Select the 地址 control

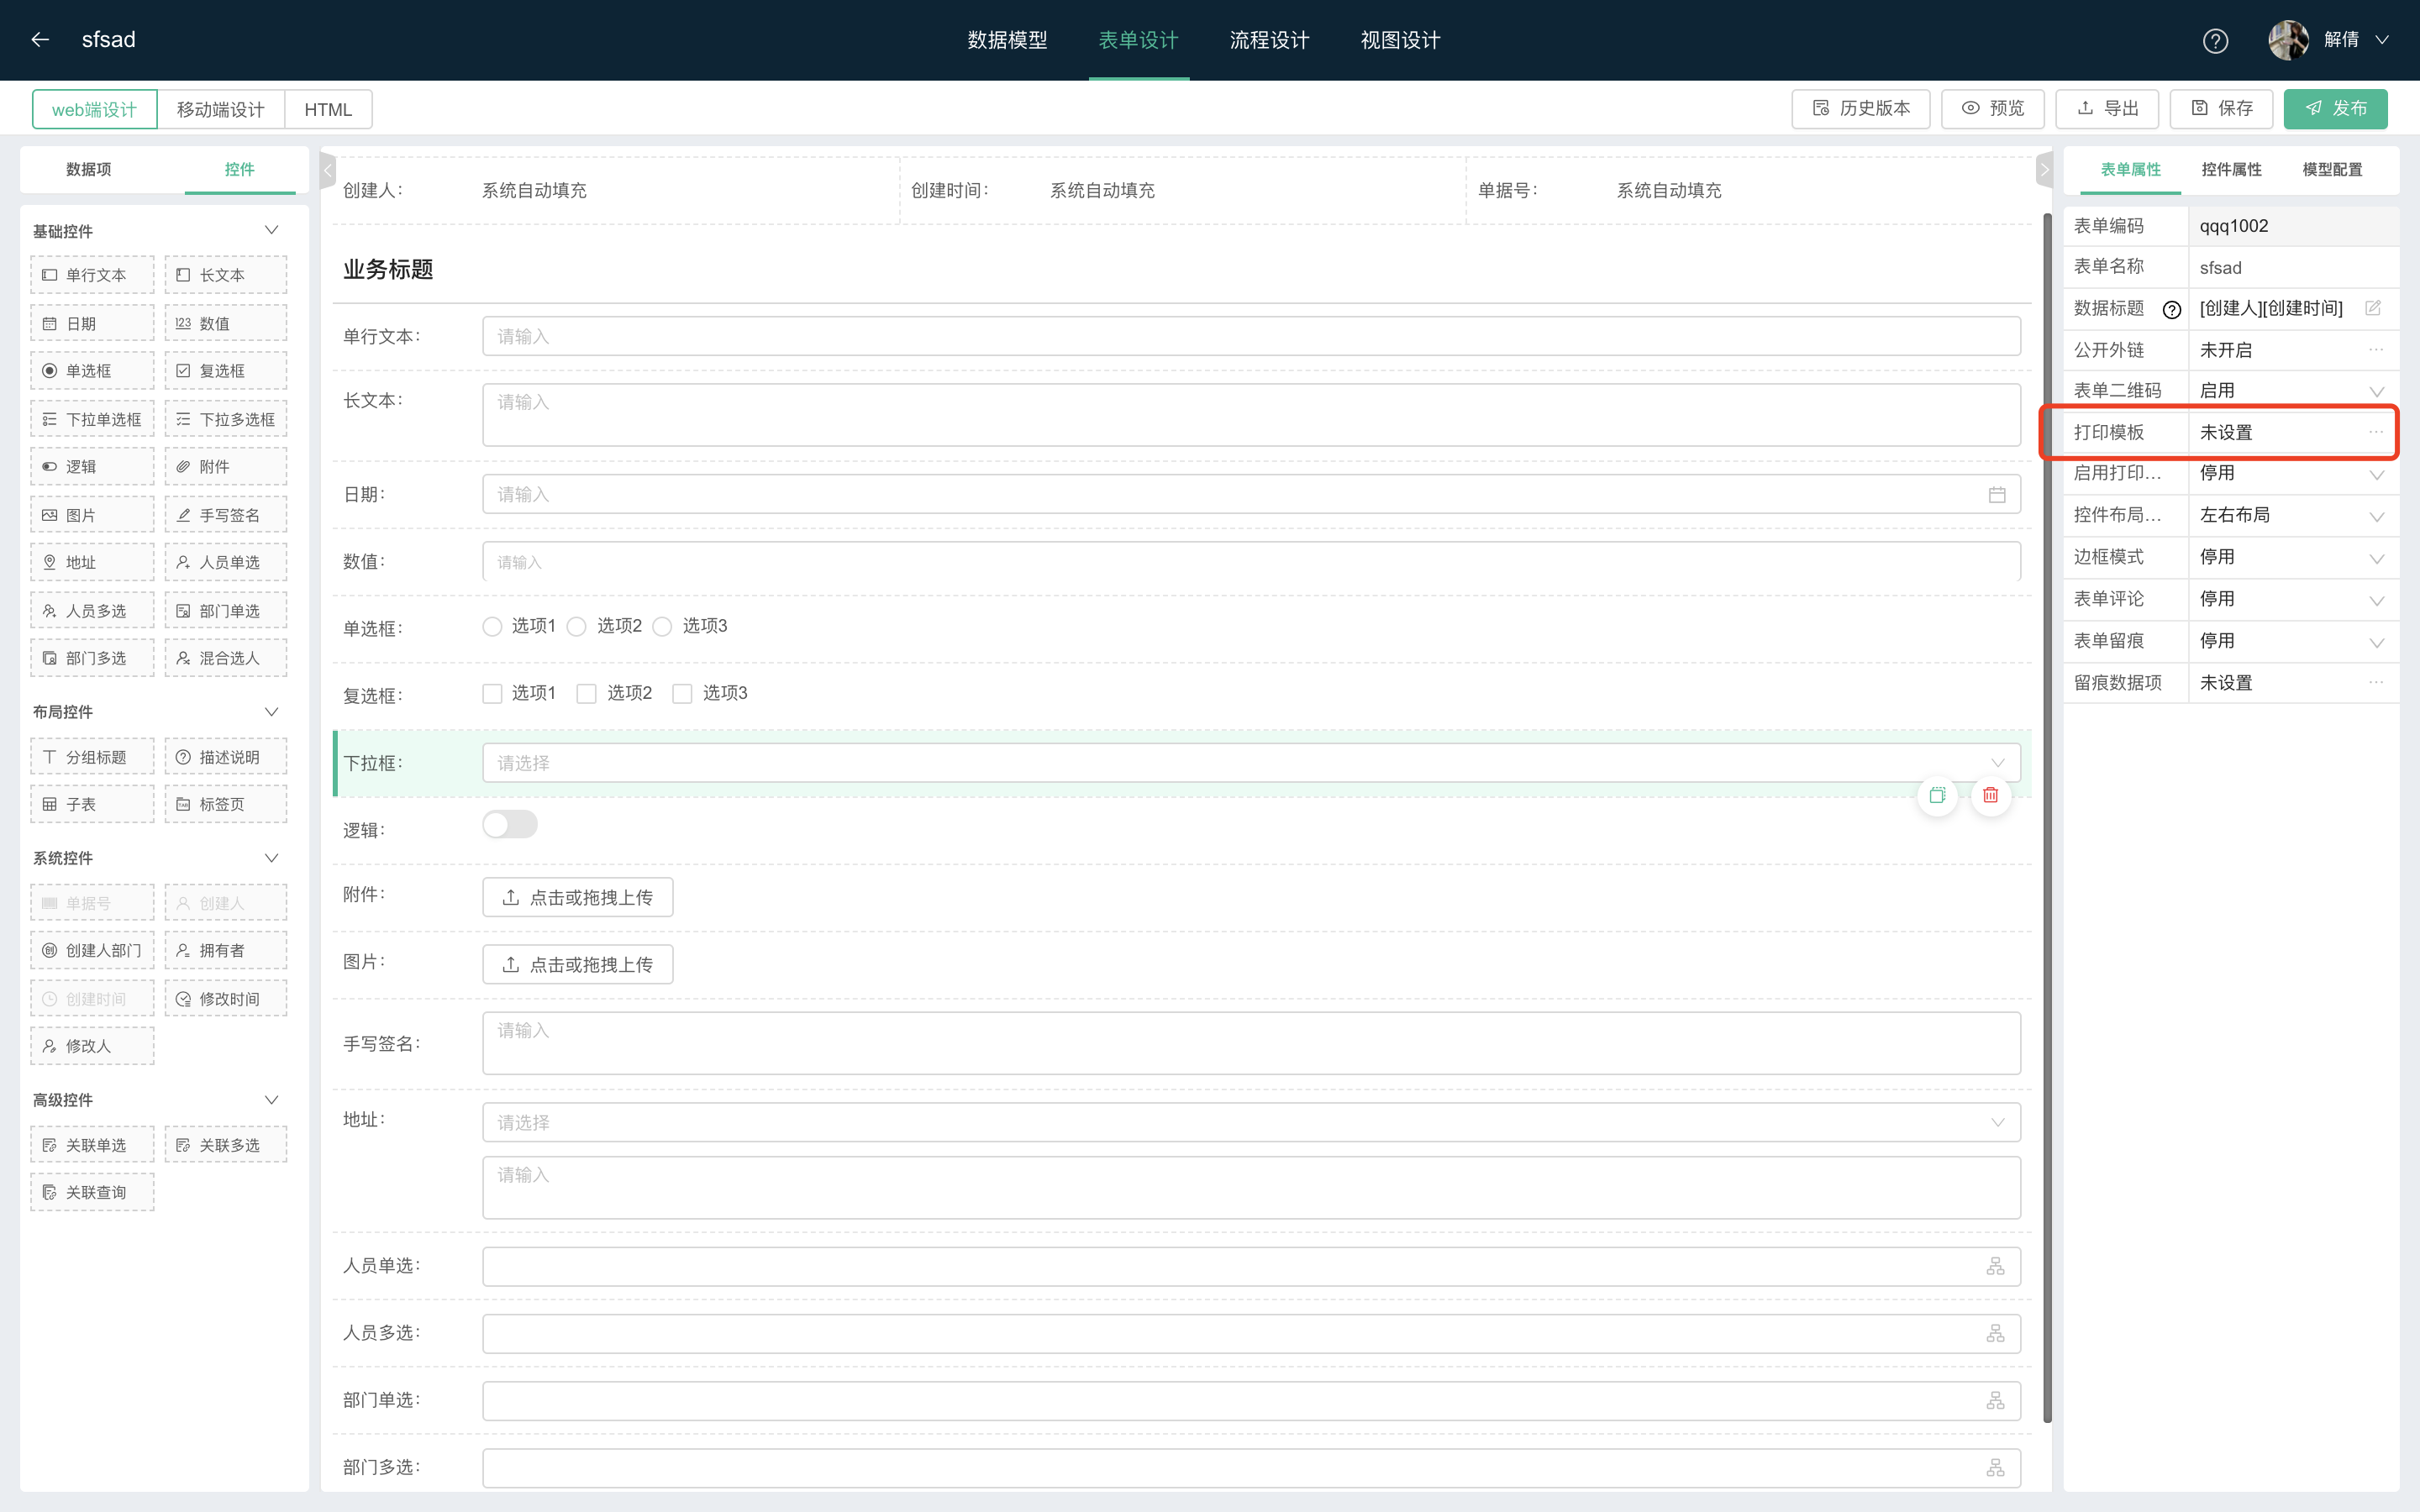click(92, 562)
